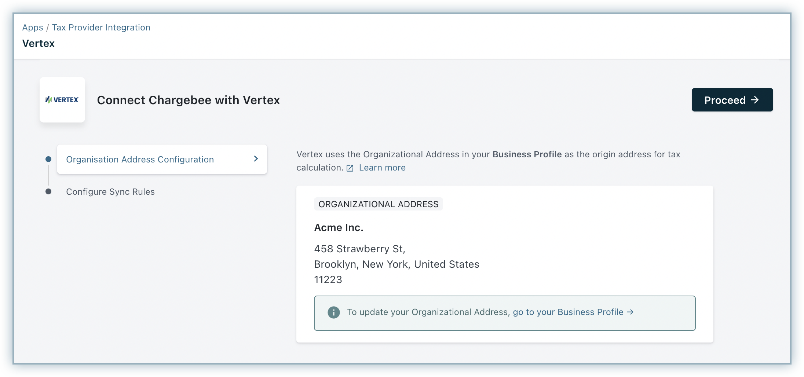
Task: Select the Organisation Address Configuration step
Action: [140, 160]
